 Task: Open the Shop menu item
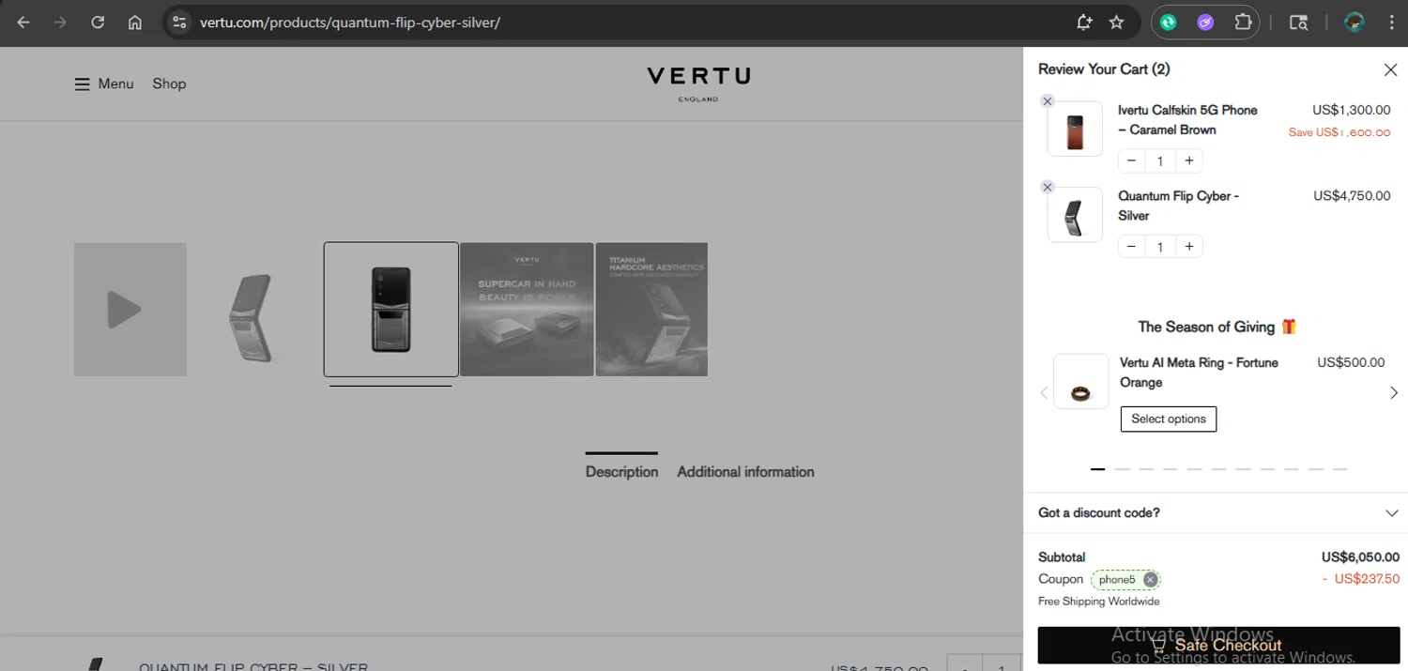coord(169,84)
